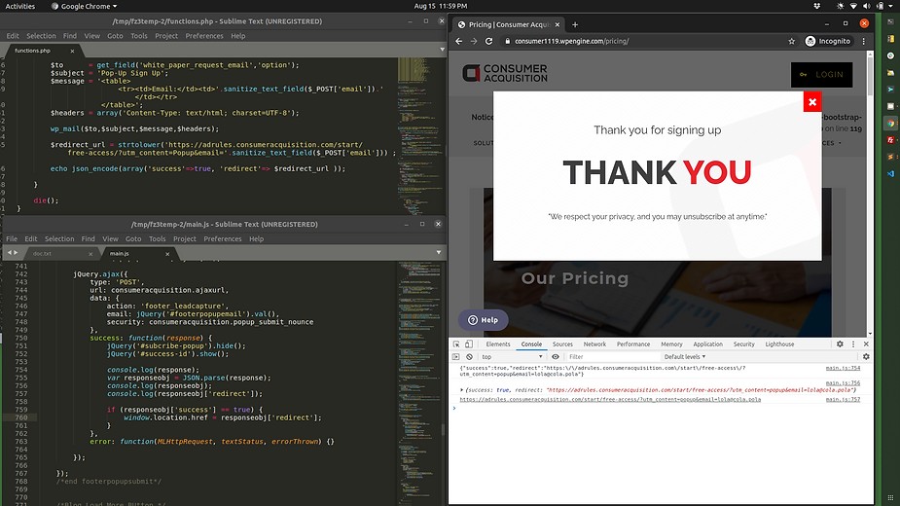This screenshot has width=900, height=506.
Task: Open the main.js:756 source link
Action: [843, 383]
